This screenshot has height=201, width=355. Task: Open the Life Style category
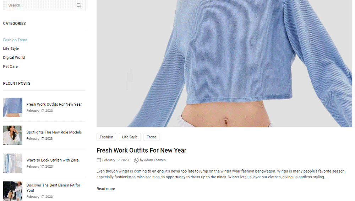coord(11,48)
